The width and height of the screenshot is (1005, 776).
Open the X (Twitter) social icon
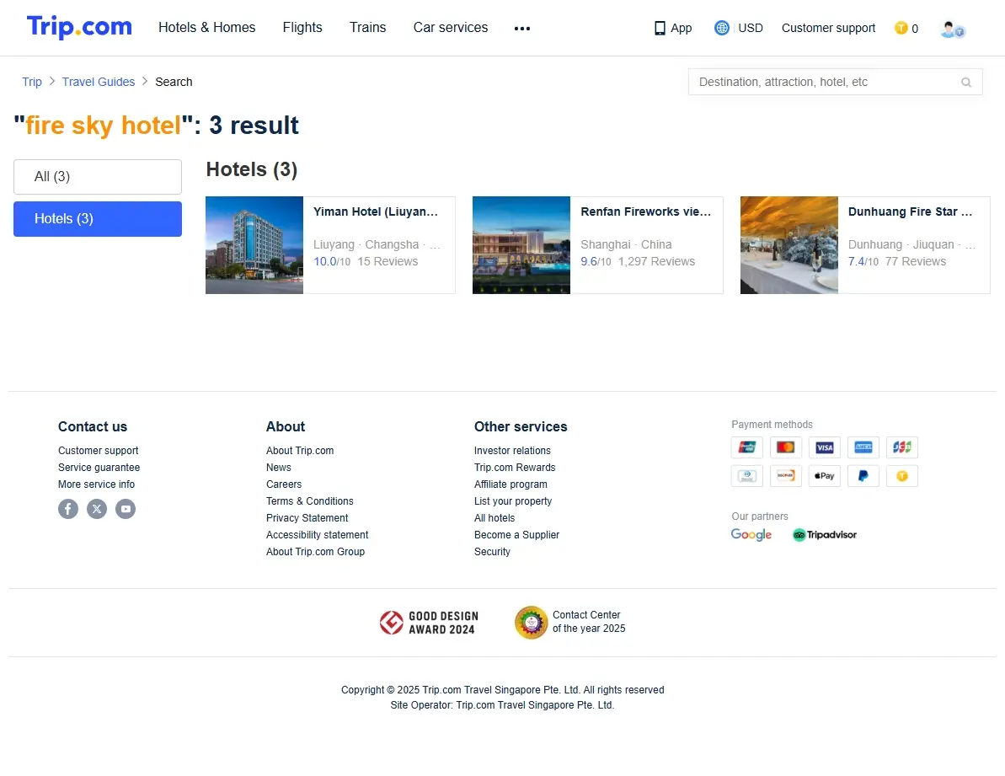click(x=97, y=509)
